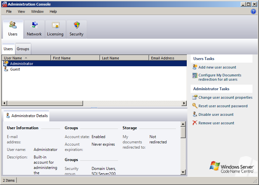Open the Licensing certificate icon
This screenshot has width=259, height=185.
click(x=55, y=25)
